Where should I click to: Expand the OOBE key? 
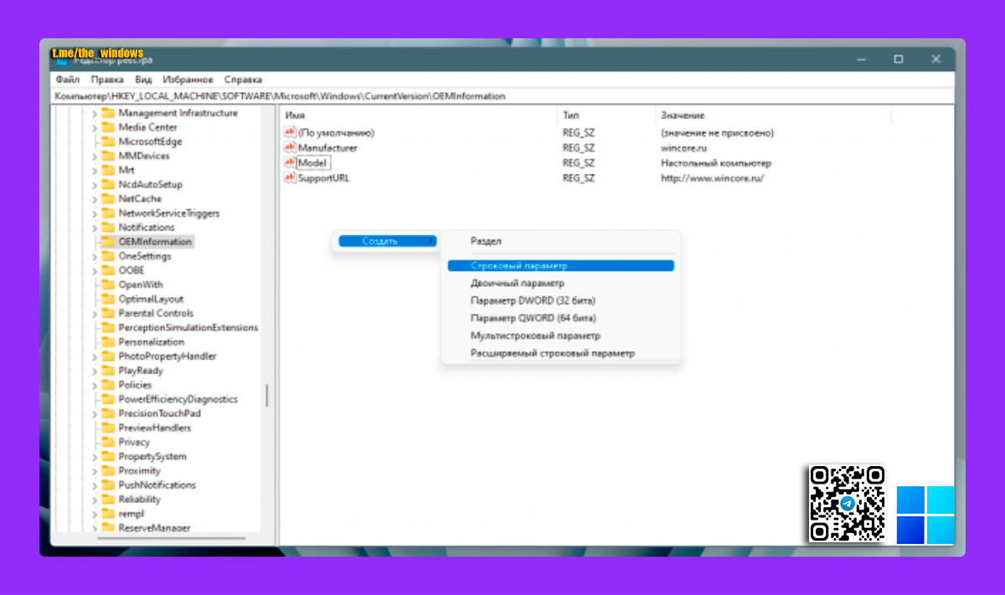[95, 270]
